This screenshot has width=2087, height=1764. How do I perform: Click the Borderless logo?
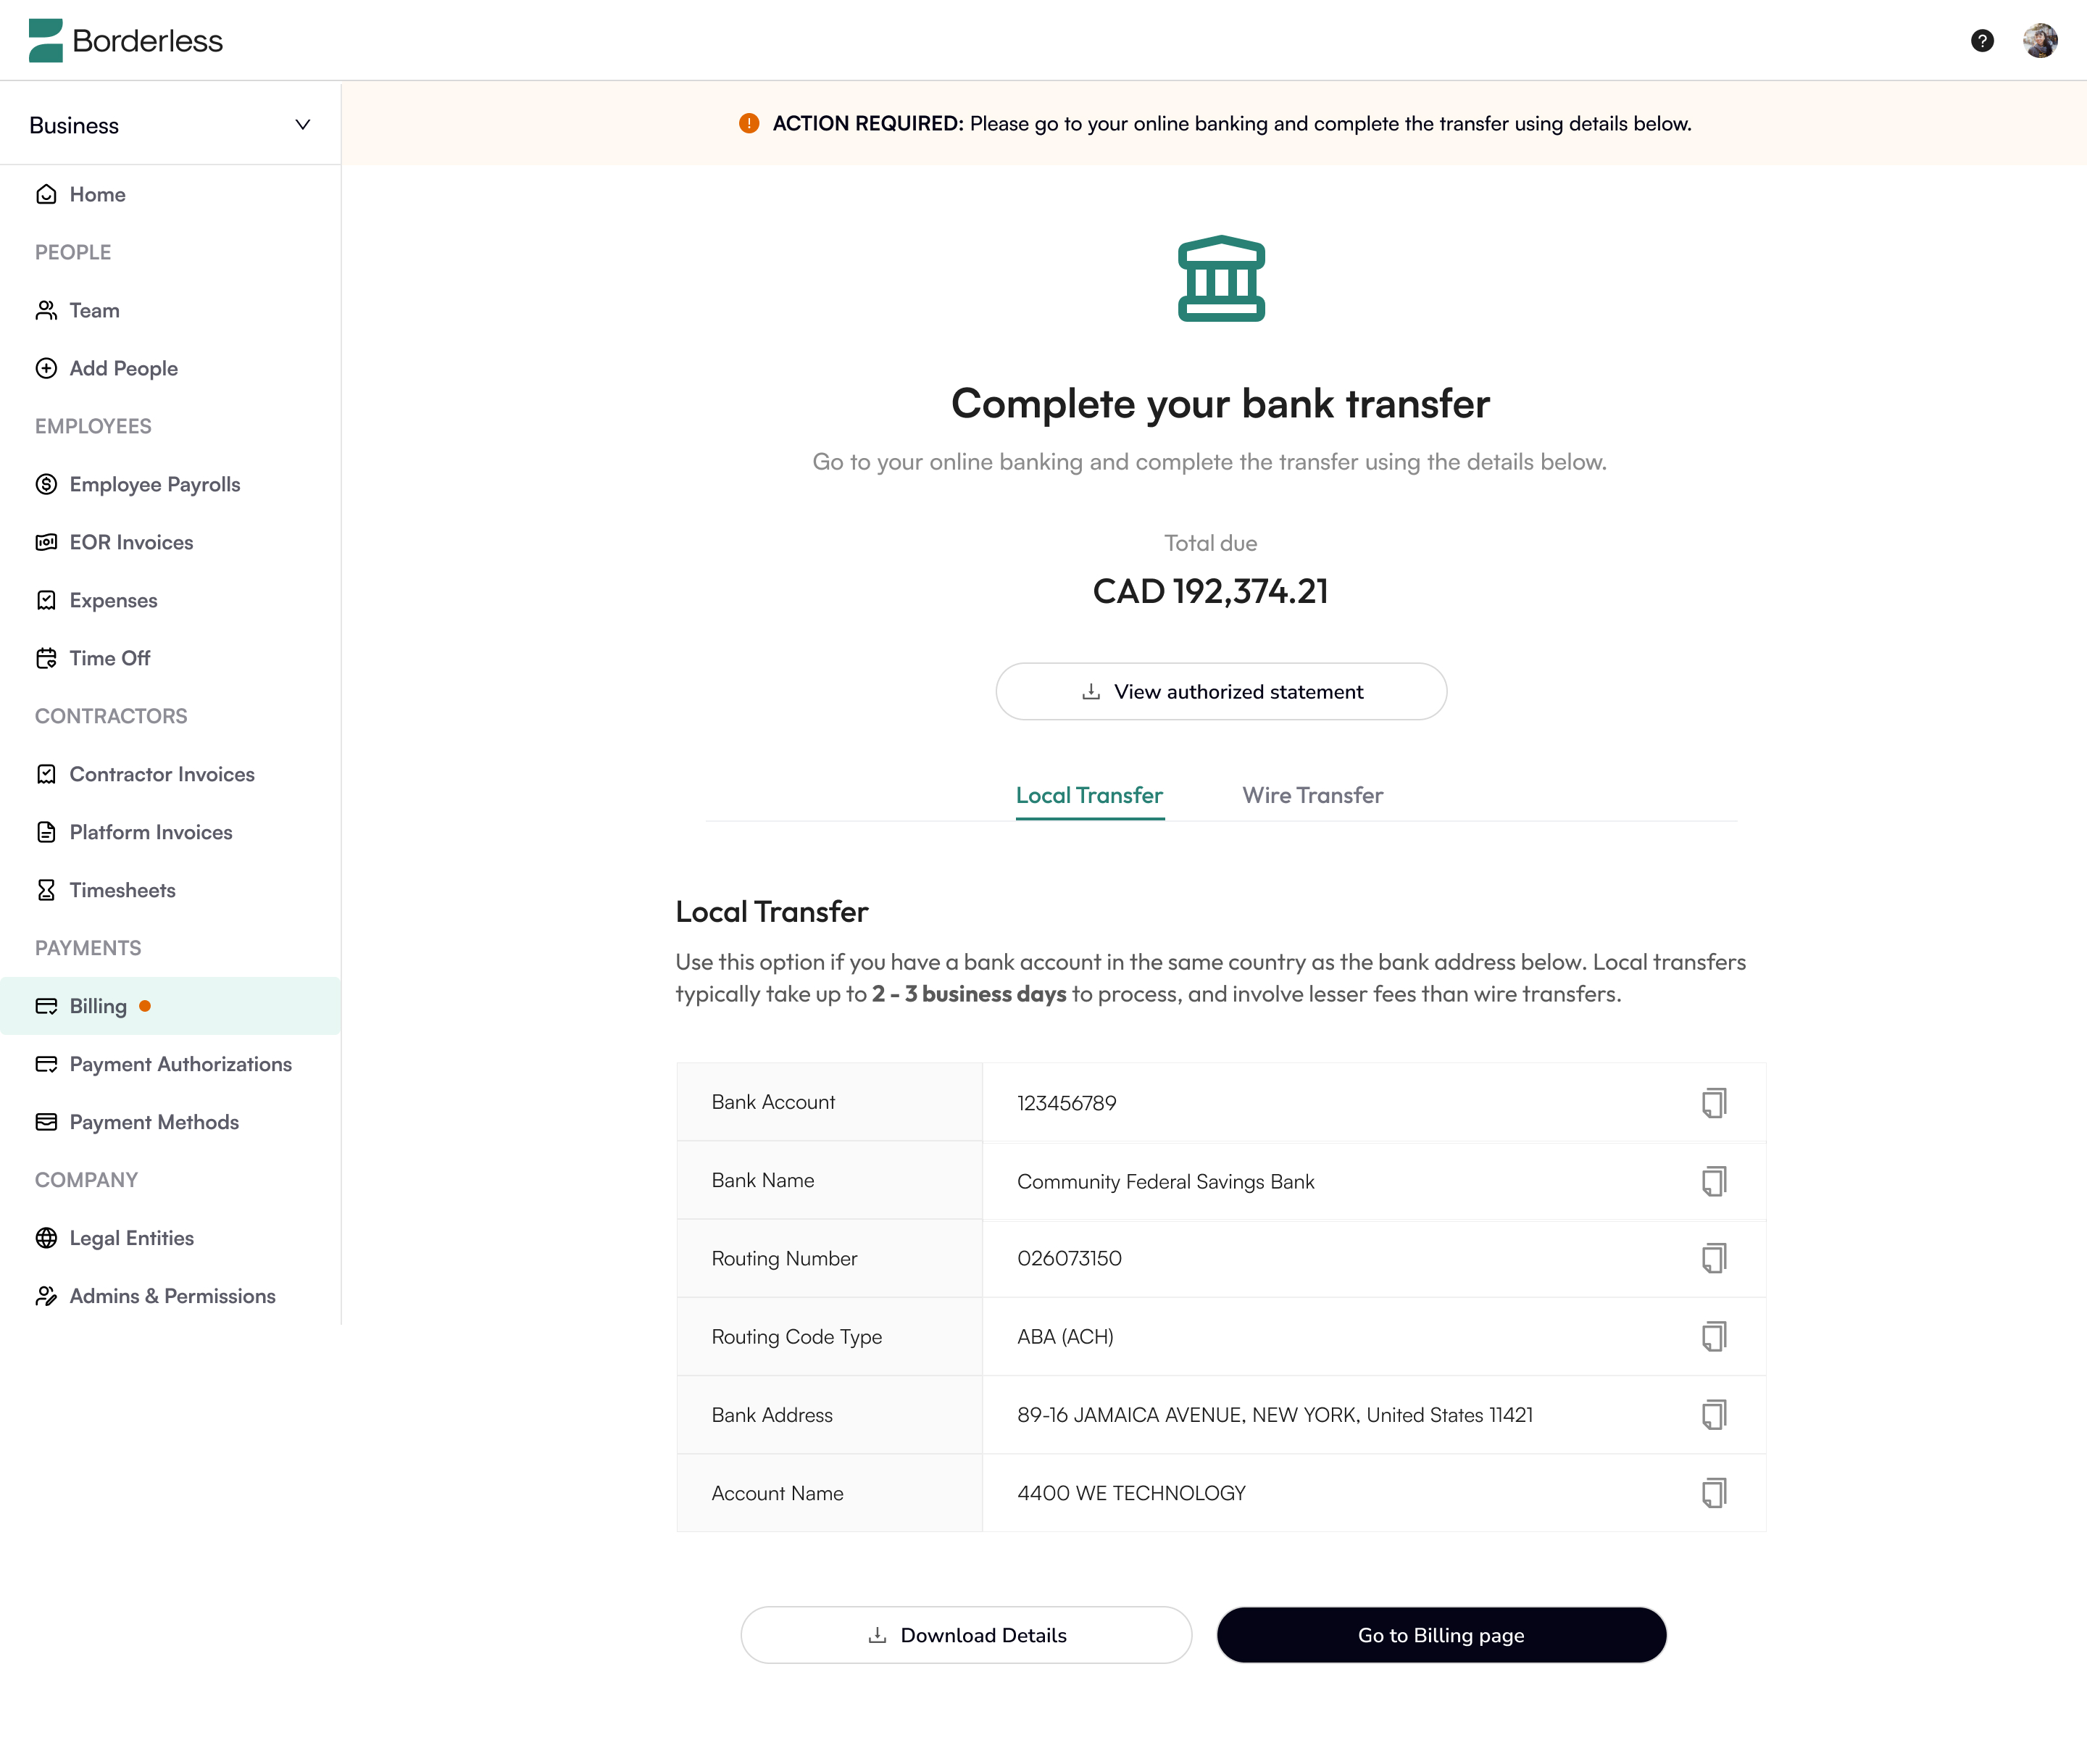(x=126, y=41)
